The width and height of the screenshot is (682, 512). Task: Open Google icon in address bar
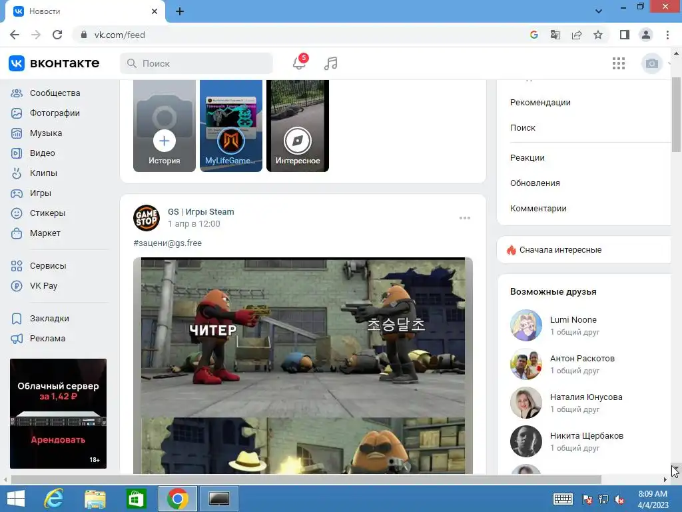[x=533, y=35]
